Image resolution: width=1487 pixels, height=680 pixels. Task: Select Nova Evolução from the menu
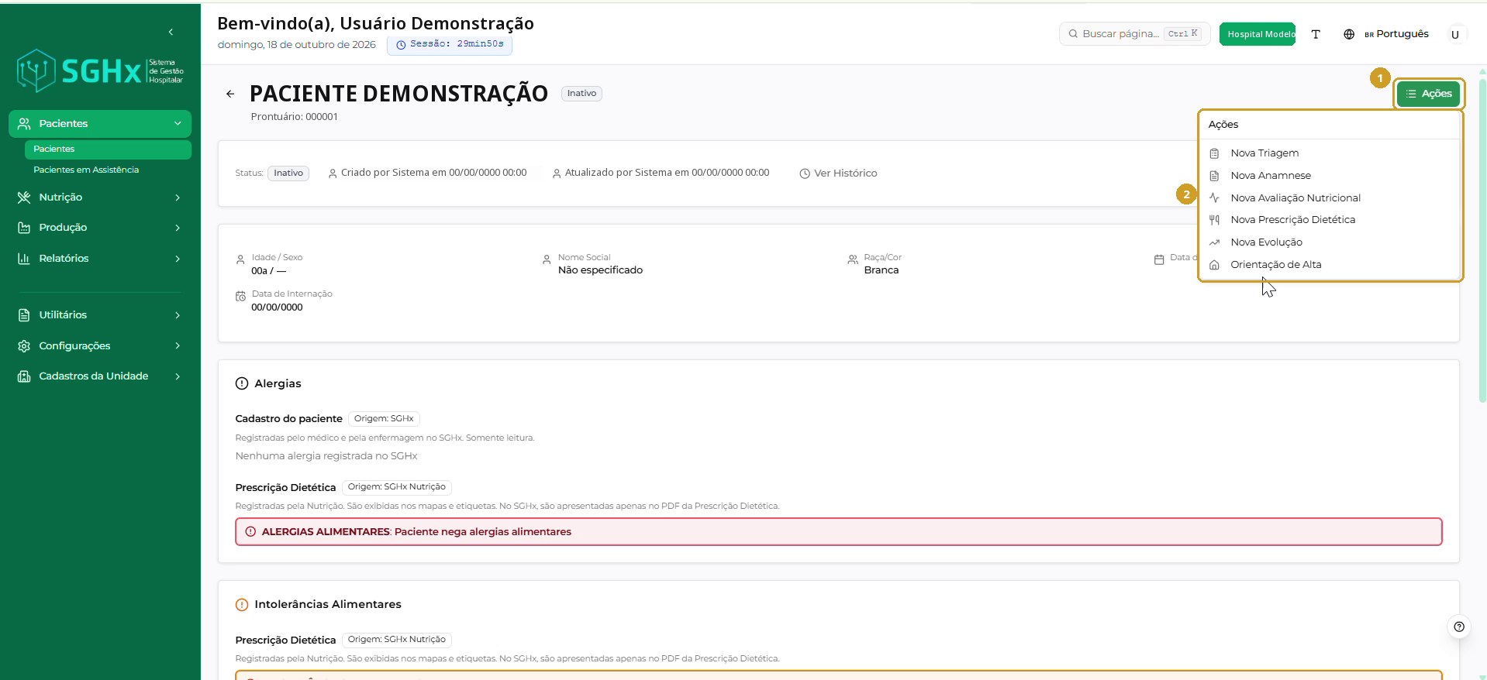click(x=1330, y=242)
